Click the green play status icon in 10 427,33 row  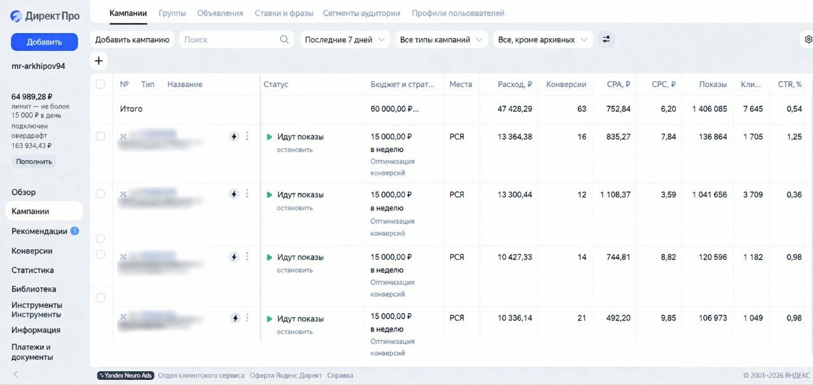click(269, 257)
